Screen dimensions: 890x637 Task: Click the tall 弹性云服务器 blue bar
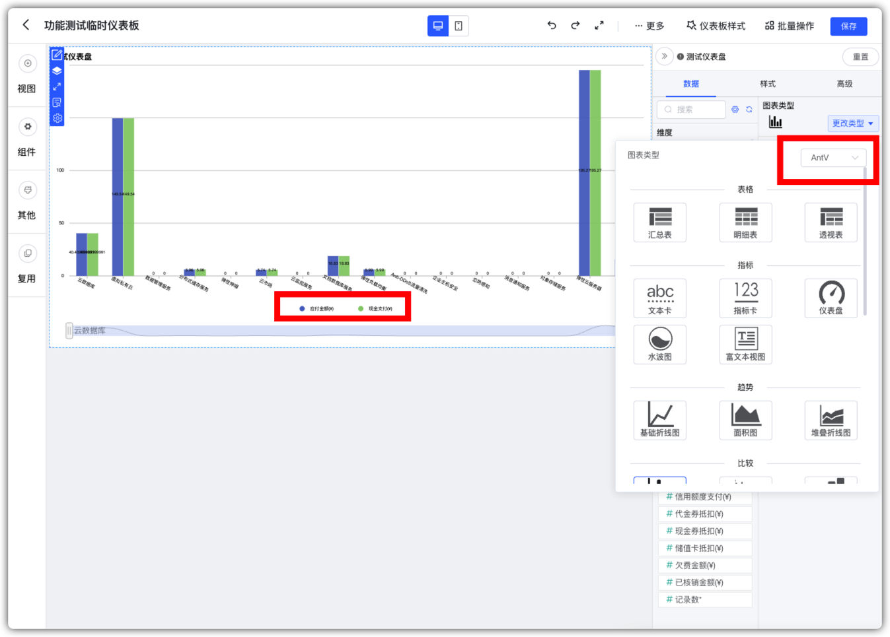(x=584, y=173)
